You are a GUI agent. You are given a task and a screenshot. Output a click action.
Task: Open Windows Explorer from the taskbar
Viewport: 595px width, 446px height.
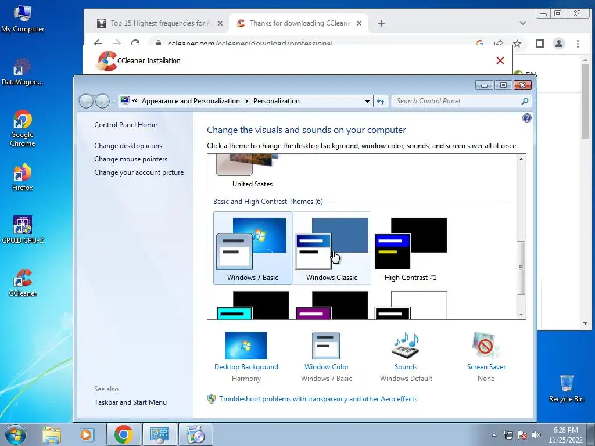coord(52,435)
